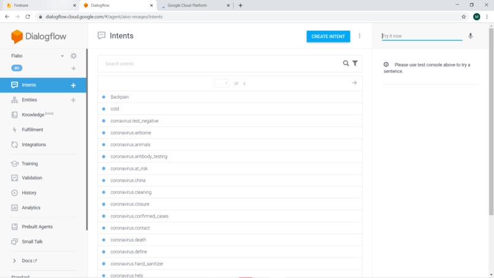Create intent via sidebar plus icon
The width and height of the screenshot is (494, 278).
(73, 85)
